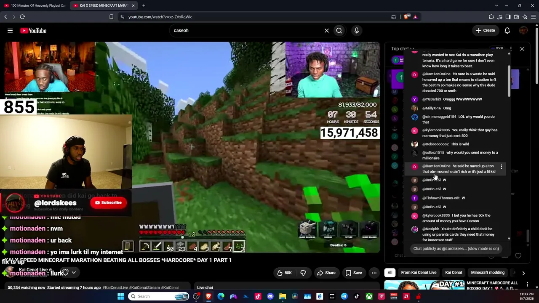
Task: Dislike this video
Action: pyautogui.click(x=303, y=273)
